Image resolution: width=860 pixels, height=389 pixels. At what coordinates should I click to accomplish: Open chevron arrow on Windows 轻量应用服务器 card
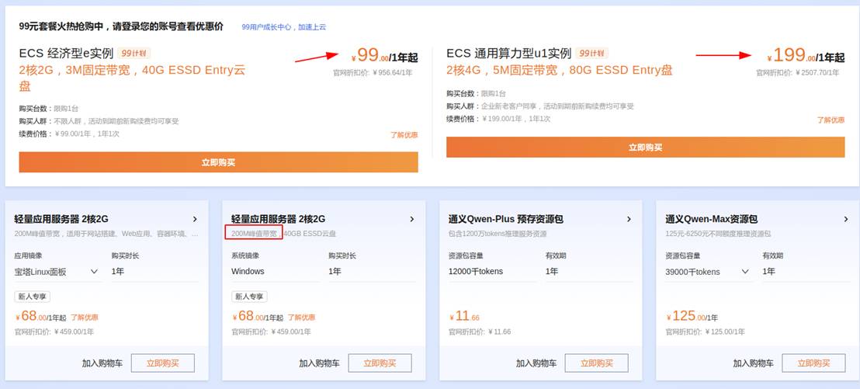point(412,220)
